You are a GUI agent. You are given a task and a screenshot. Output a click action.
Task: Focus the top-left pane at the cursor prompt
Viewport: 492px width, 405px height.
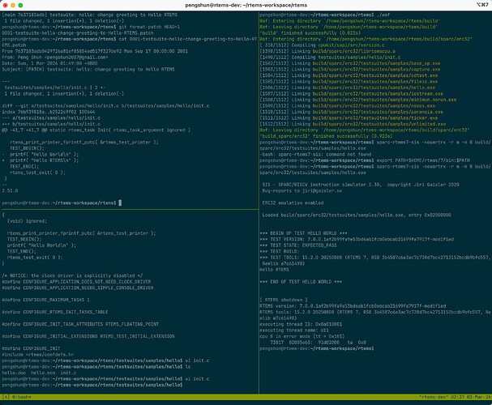(118, 202)
